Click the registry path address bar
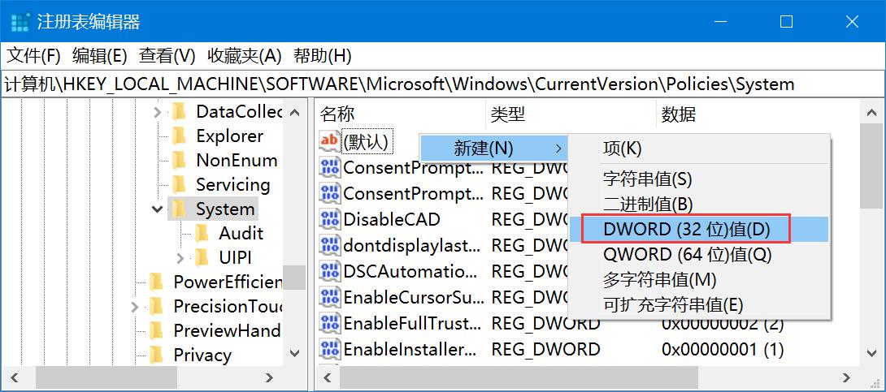Viewport: 886px width, 392px height. tap(443, 84)
